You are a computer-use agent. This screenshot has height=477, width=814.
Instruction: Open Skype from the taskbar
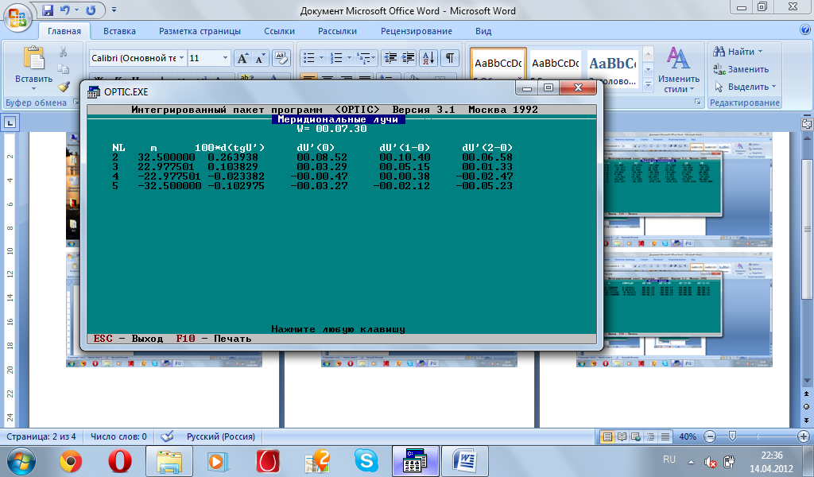point(366,461)
